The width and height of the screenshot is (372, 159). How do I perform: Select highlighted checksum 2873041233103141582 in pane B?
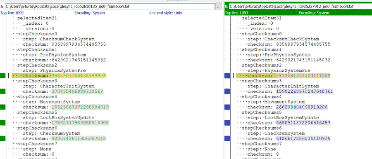[x=303, y=76]
